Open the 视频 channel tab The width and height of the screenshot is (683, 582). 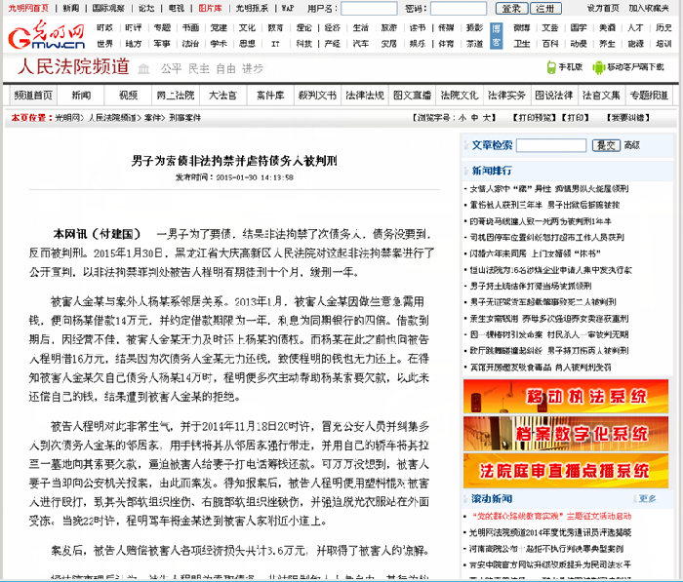[128, 95]
